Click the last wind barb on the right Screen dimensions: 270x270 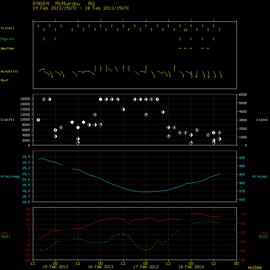[x=221, y=74]
